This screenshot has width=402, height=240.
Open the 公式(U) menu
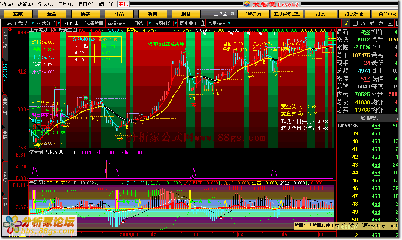point(46,4)
